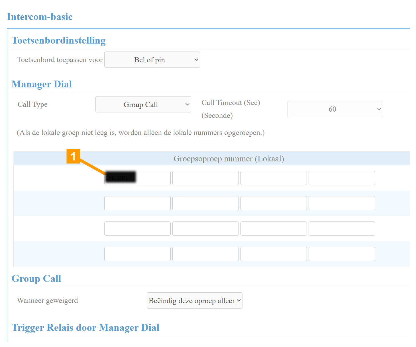Click row four, second column number field
The width and height of the screenshot is (416, 347).
[x=205, y=254]
